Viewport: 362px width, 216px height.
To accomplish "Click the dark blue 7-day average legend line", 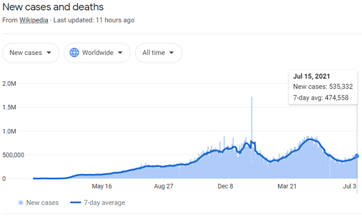I will coord(76,203).
